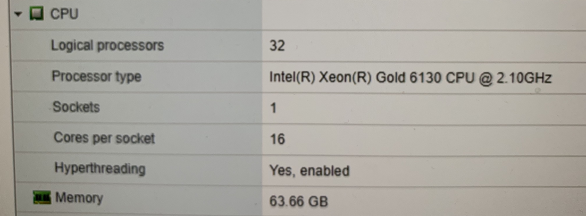
Task: Select the logical processors value 32
Action: (277, 46)
